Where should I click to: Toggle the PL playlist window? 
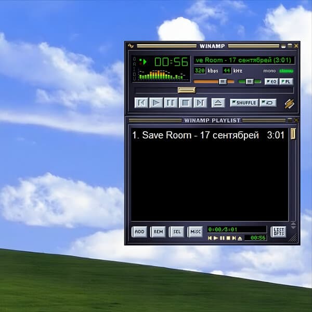(x=286, y=82)
